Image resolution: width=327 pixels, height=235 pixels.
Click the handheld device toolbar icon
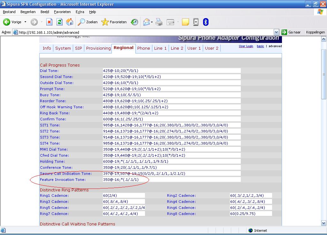tap(196, 22)
